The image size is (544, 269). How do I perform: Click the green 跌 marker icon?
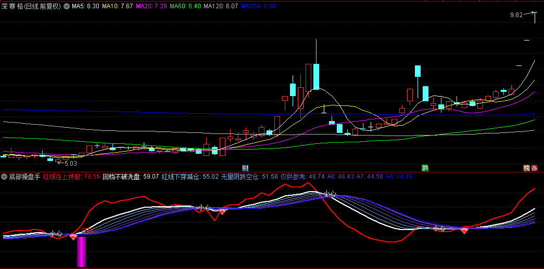[425, 168]
